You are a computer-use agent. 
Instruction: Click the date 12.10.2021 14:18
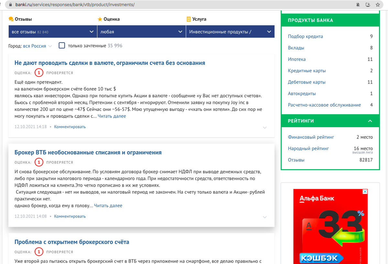click(30, 127)
